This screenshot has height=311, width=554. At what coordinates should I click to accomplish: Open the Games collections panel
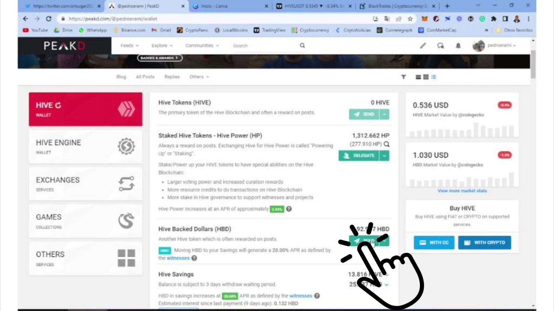(x=86, y=221)
